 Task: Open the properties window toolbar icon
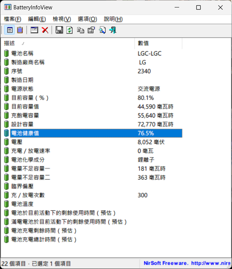(34, 30)
